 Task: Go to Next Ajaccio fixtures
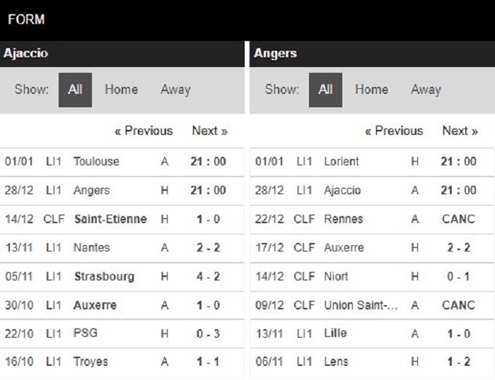(x=210, y=131)
